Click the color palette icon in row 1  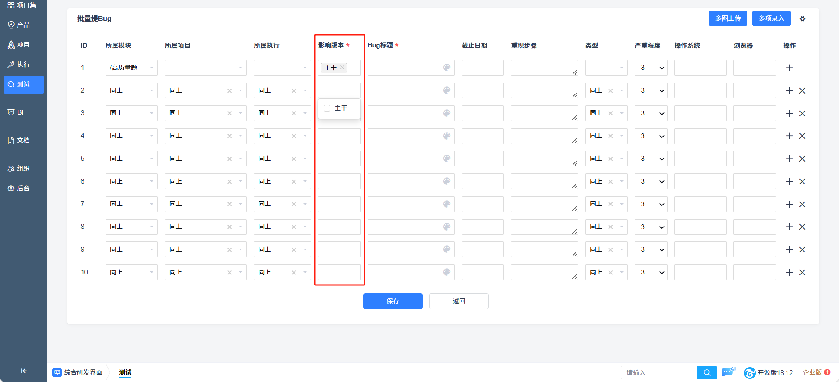tap(446, 68)
